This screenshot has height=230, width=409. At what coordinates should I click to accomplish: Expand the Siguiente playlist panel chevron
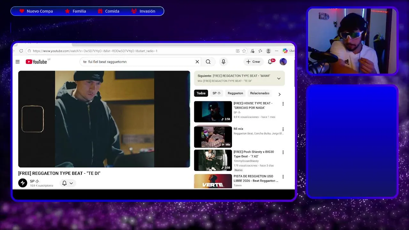click(x=279, y=78)
